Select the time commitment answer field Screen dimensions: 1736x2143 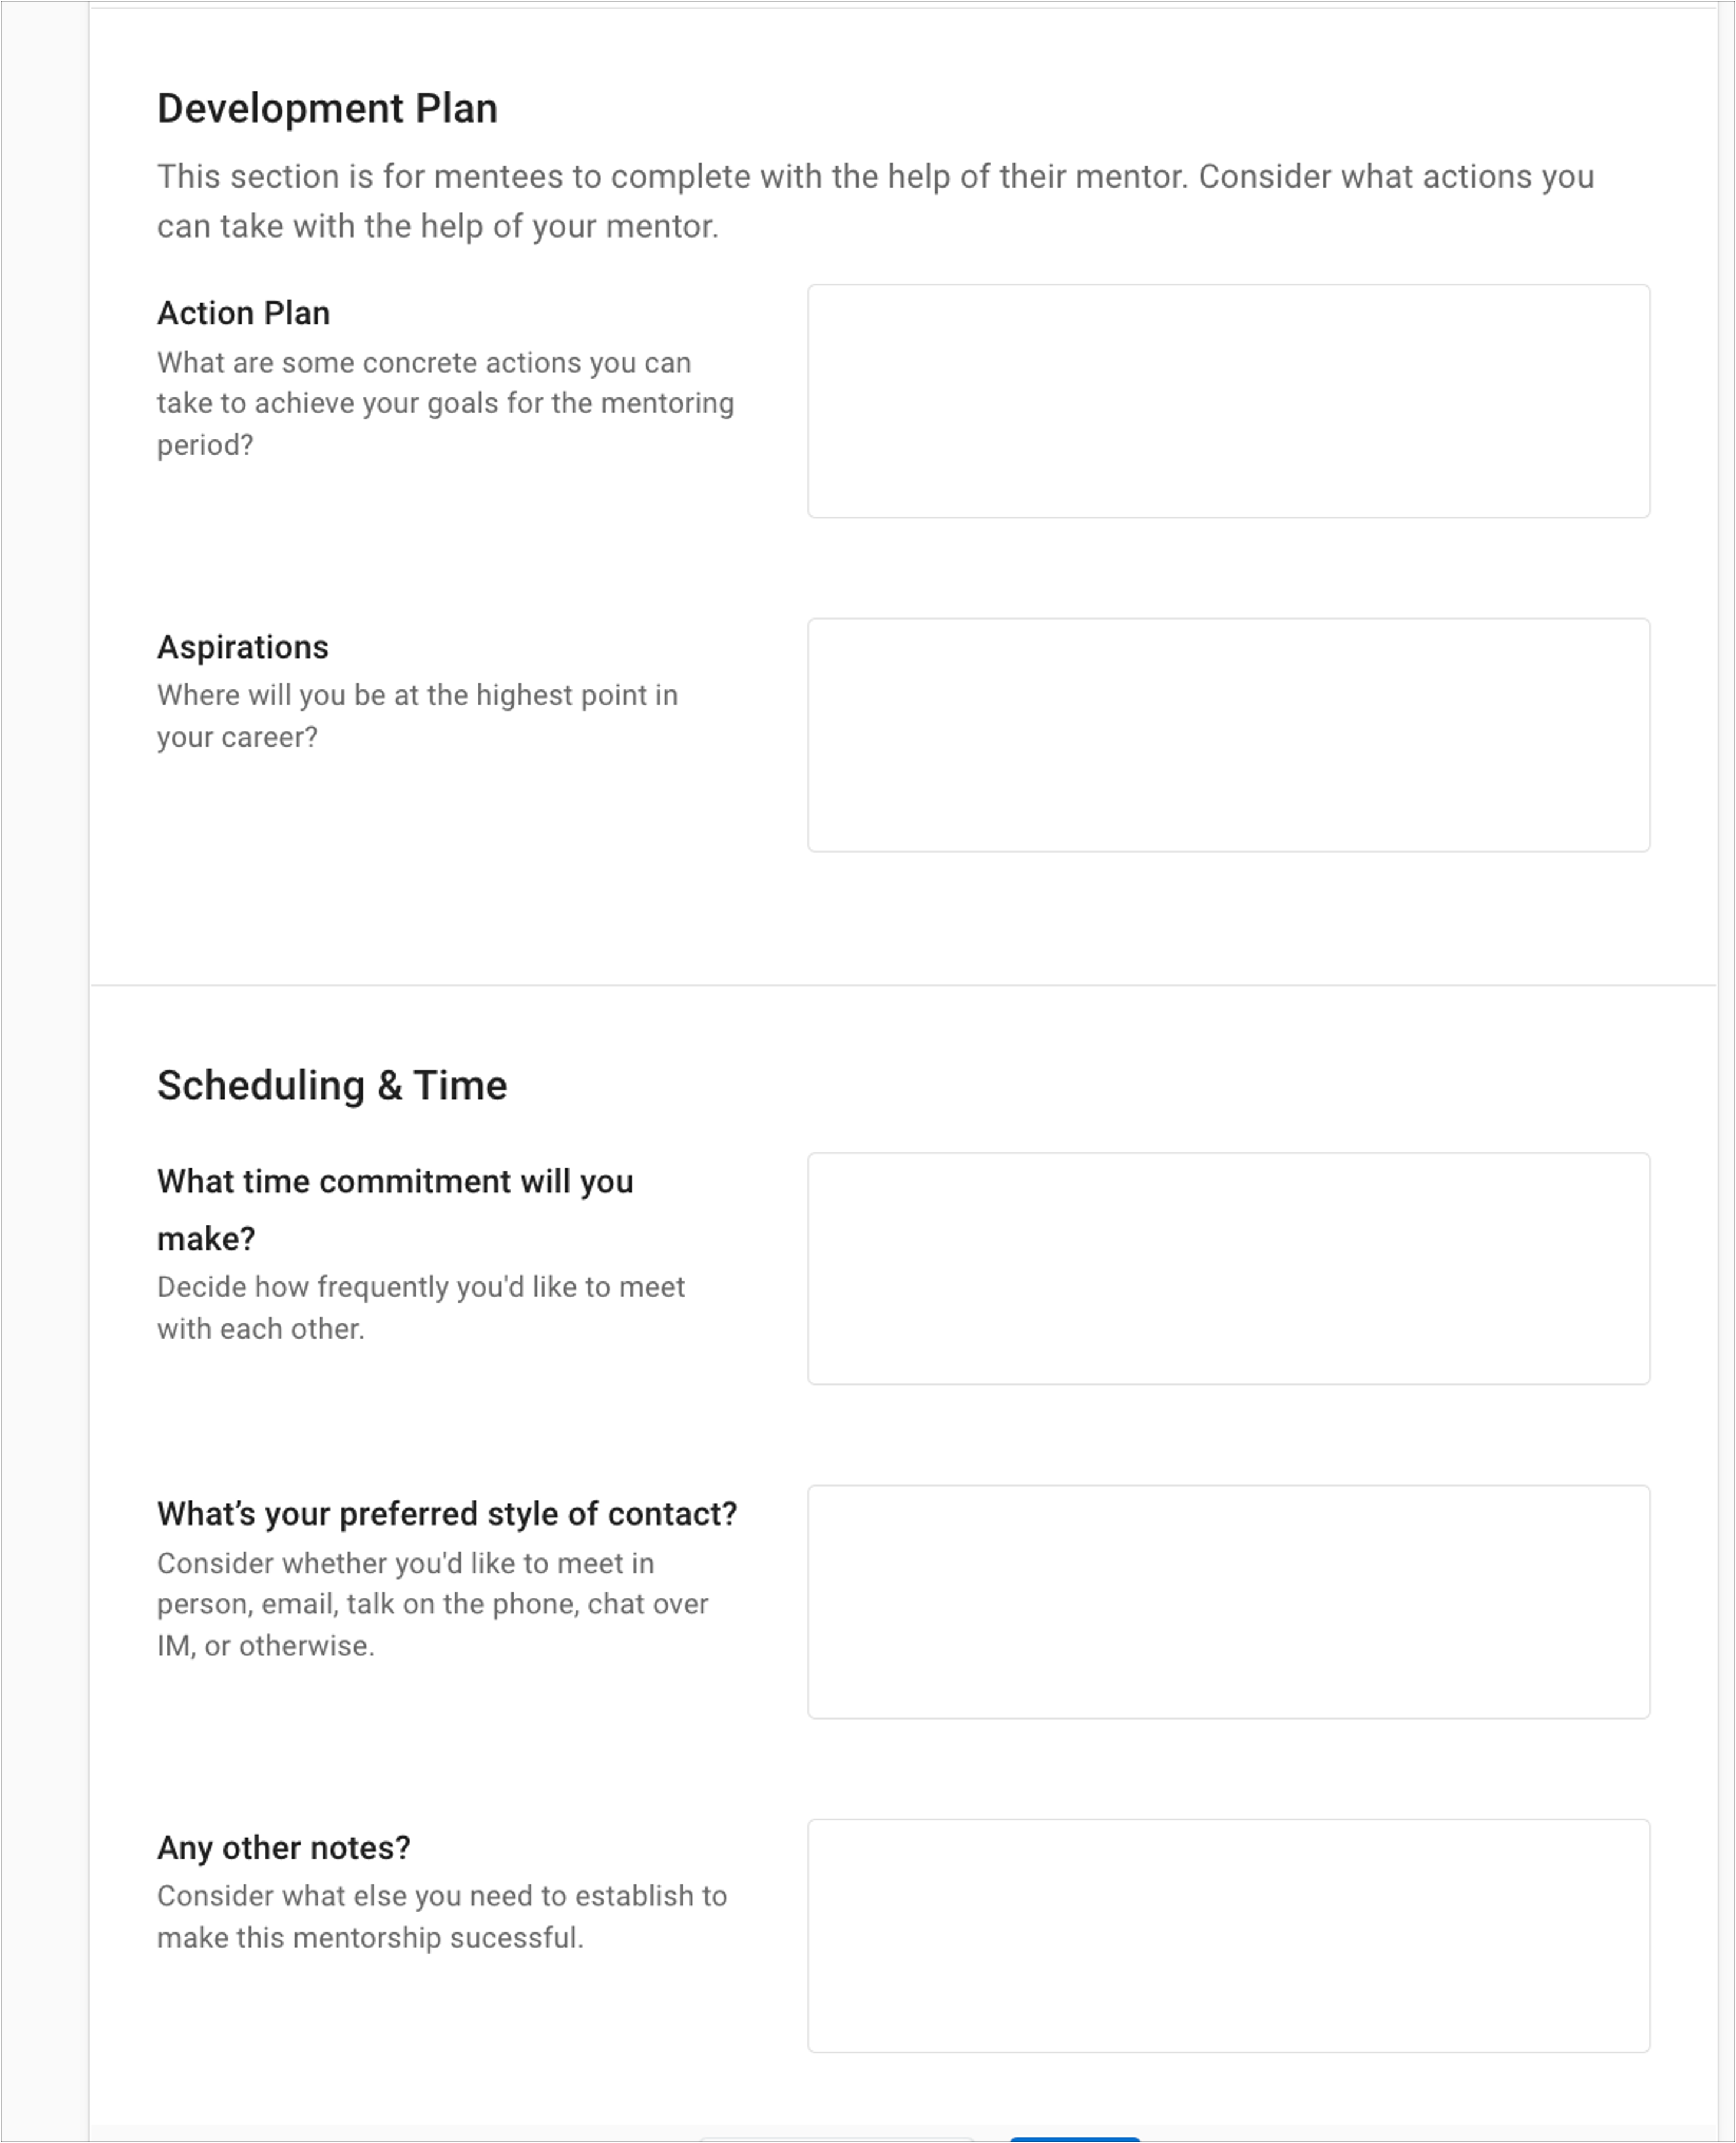click(x=1228, y=1269)
